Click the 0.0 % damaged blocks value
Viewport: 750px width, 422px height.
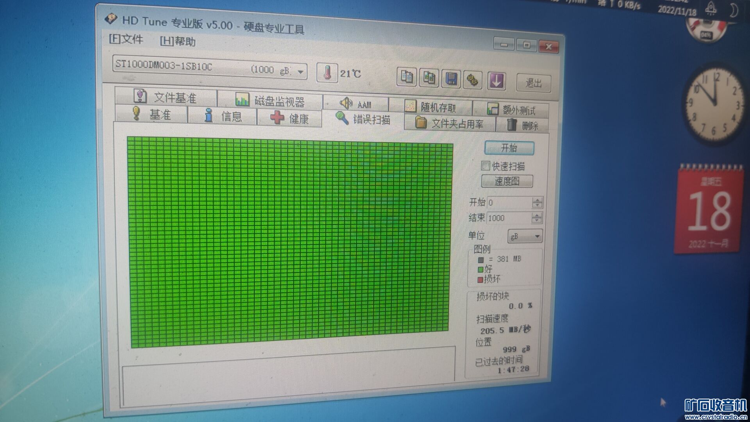pos(520,306)
